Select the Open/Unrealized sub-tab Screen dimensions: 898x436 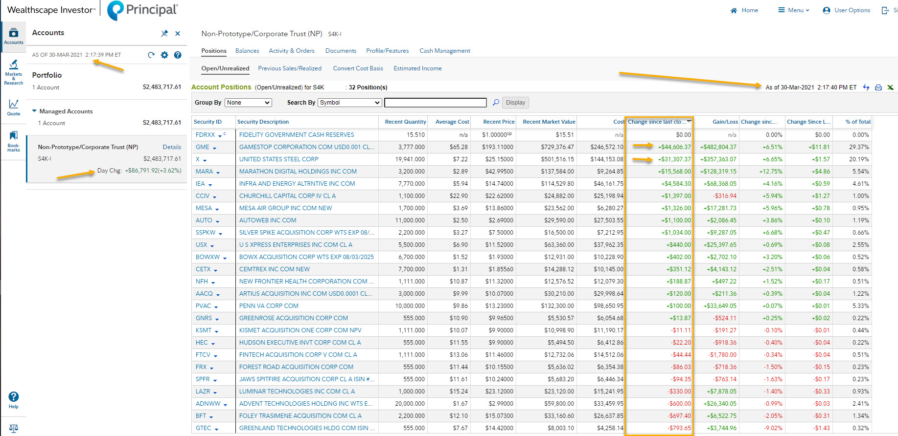[225, 68]
